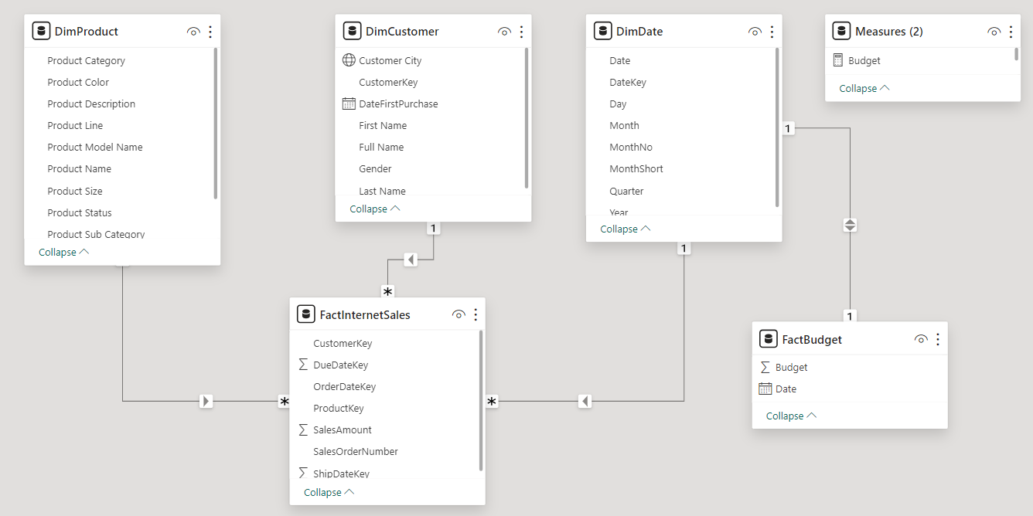This screenshot has width=1033, height=516.
Task: Click calendar icon next to DateFirstPurchase
Action: [349, 104]
